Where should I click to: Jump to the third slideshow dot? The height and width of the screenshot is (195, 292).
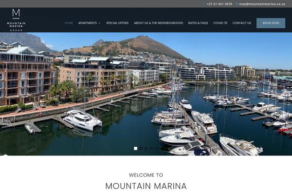pyautogui.click(x=146, y=148)
